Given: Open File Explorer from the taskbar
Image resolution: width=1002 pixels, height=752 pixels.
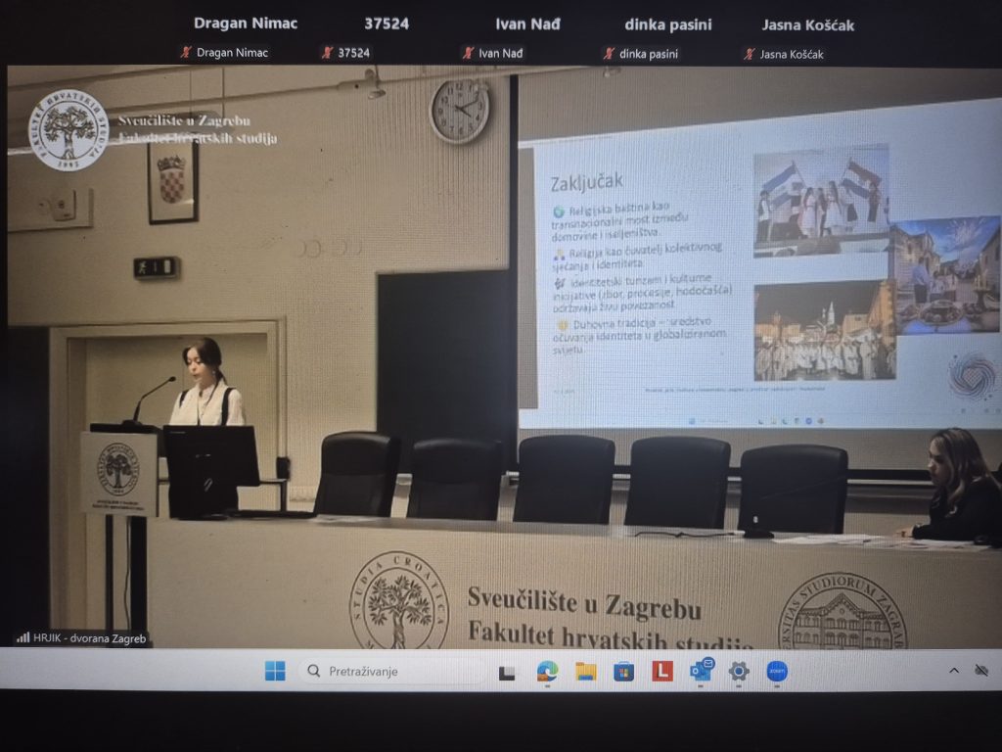Looking at the screenshot, I should [586, 672].
